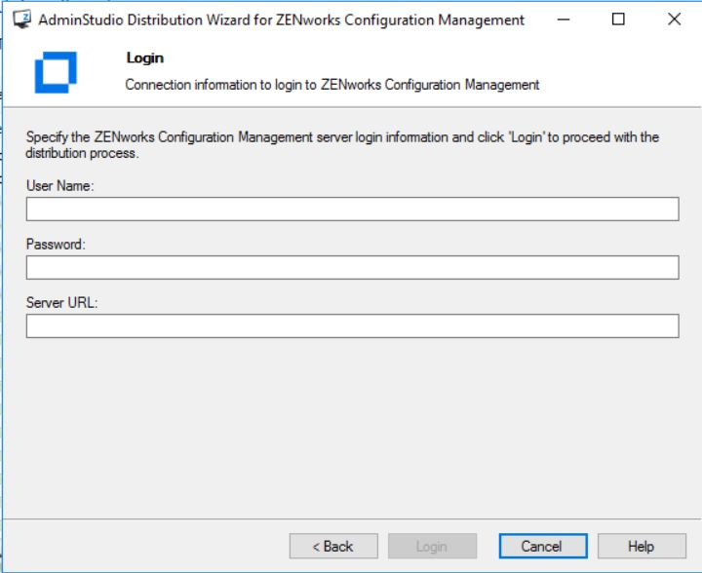Click the "User Name:" label
Viewport: 702px width, 573px height.
click(60, 186)
